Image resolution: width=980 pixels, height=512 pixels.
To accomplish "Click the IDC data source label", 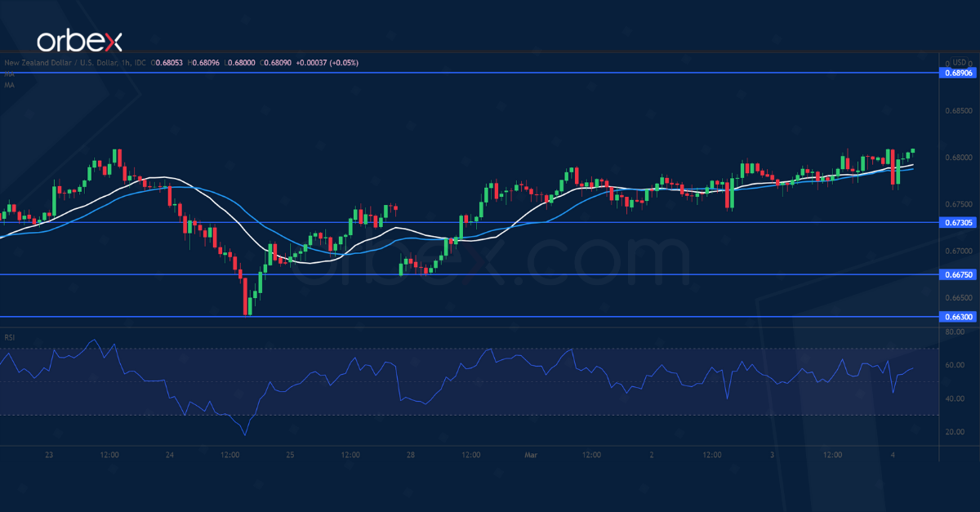I will coord(140,63).
